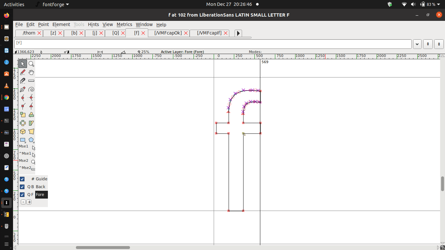Image resolution: width=445 pixels, height=250 pixels.
Task: Switch to the [Q] glyph tab
Action: (x=116, y=33)
